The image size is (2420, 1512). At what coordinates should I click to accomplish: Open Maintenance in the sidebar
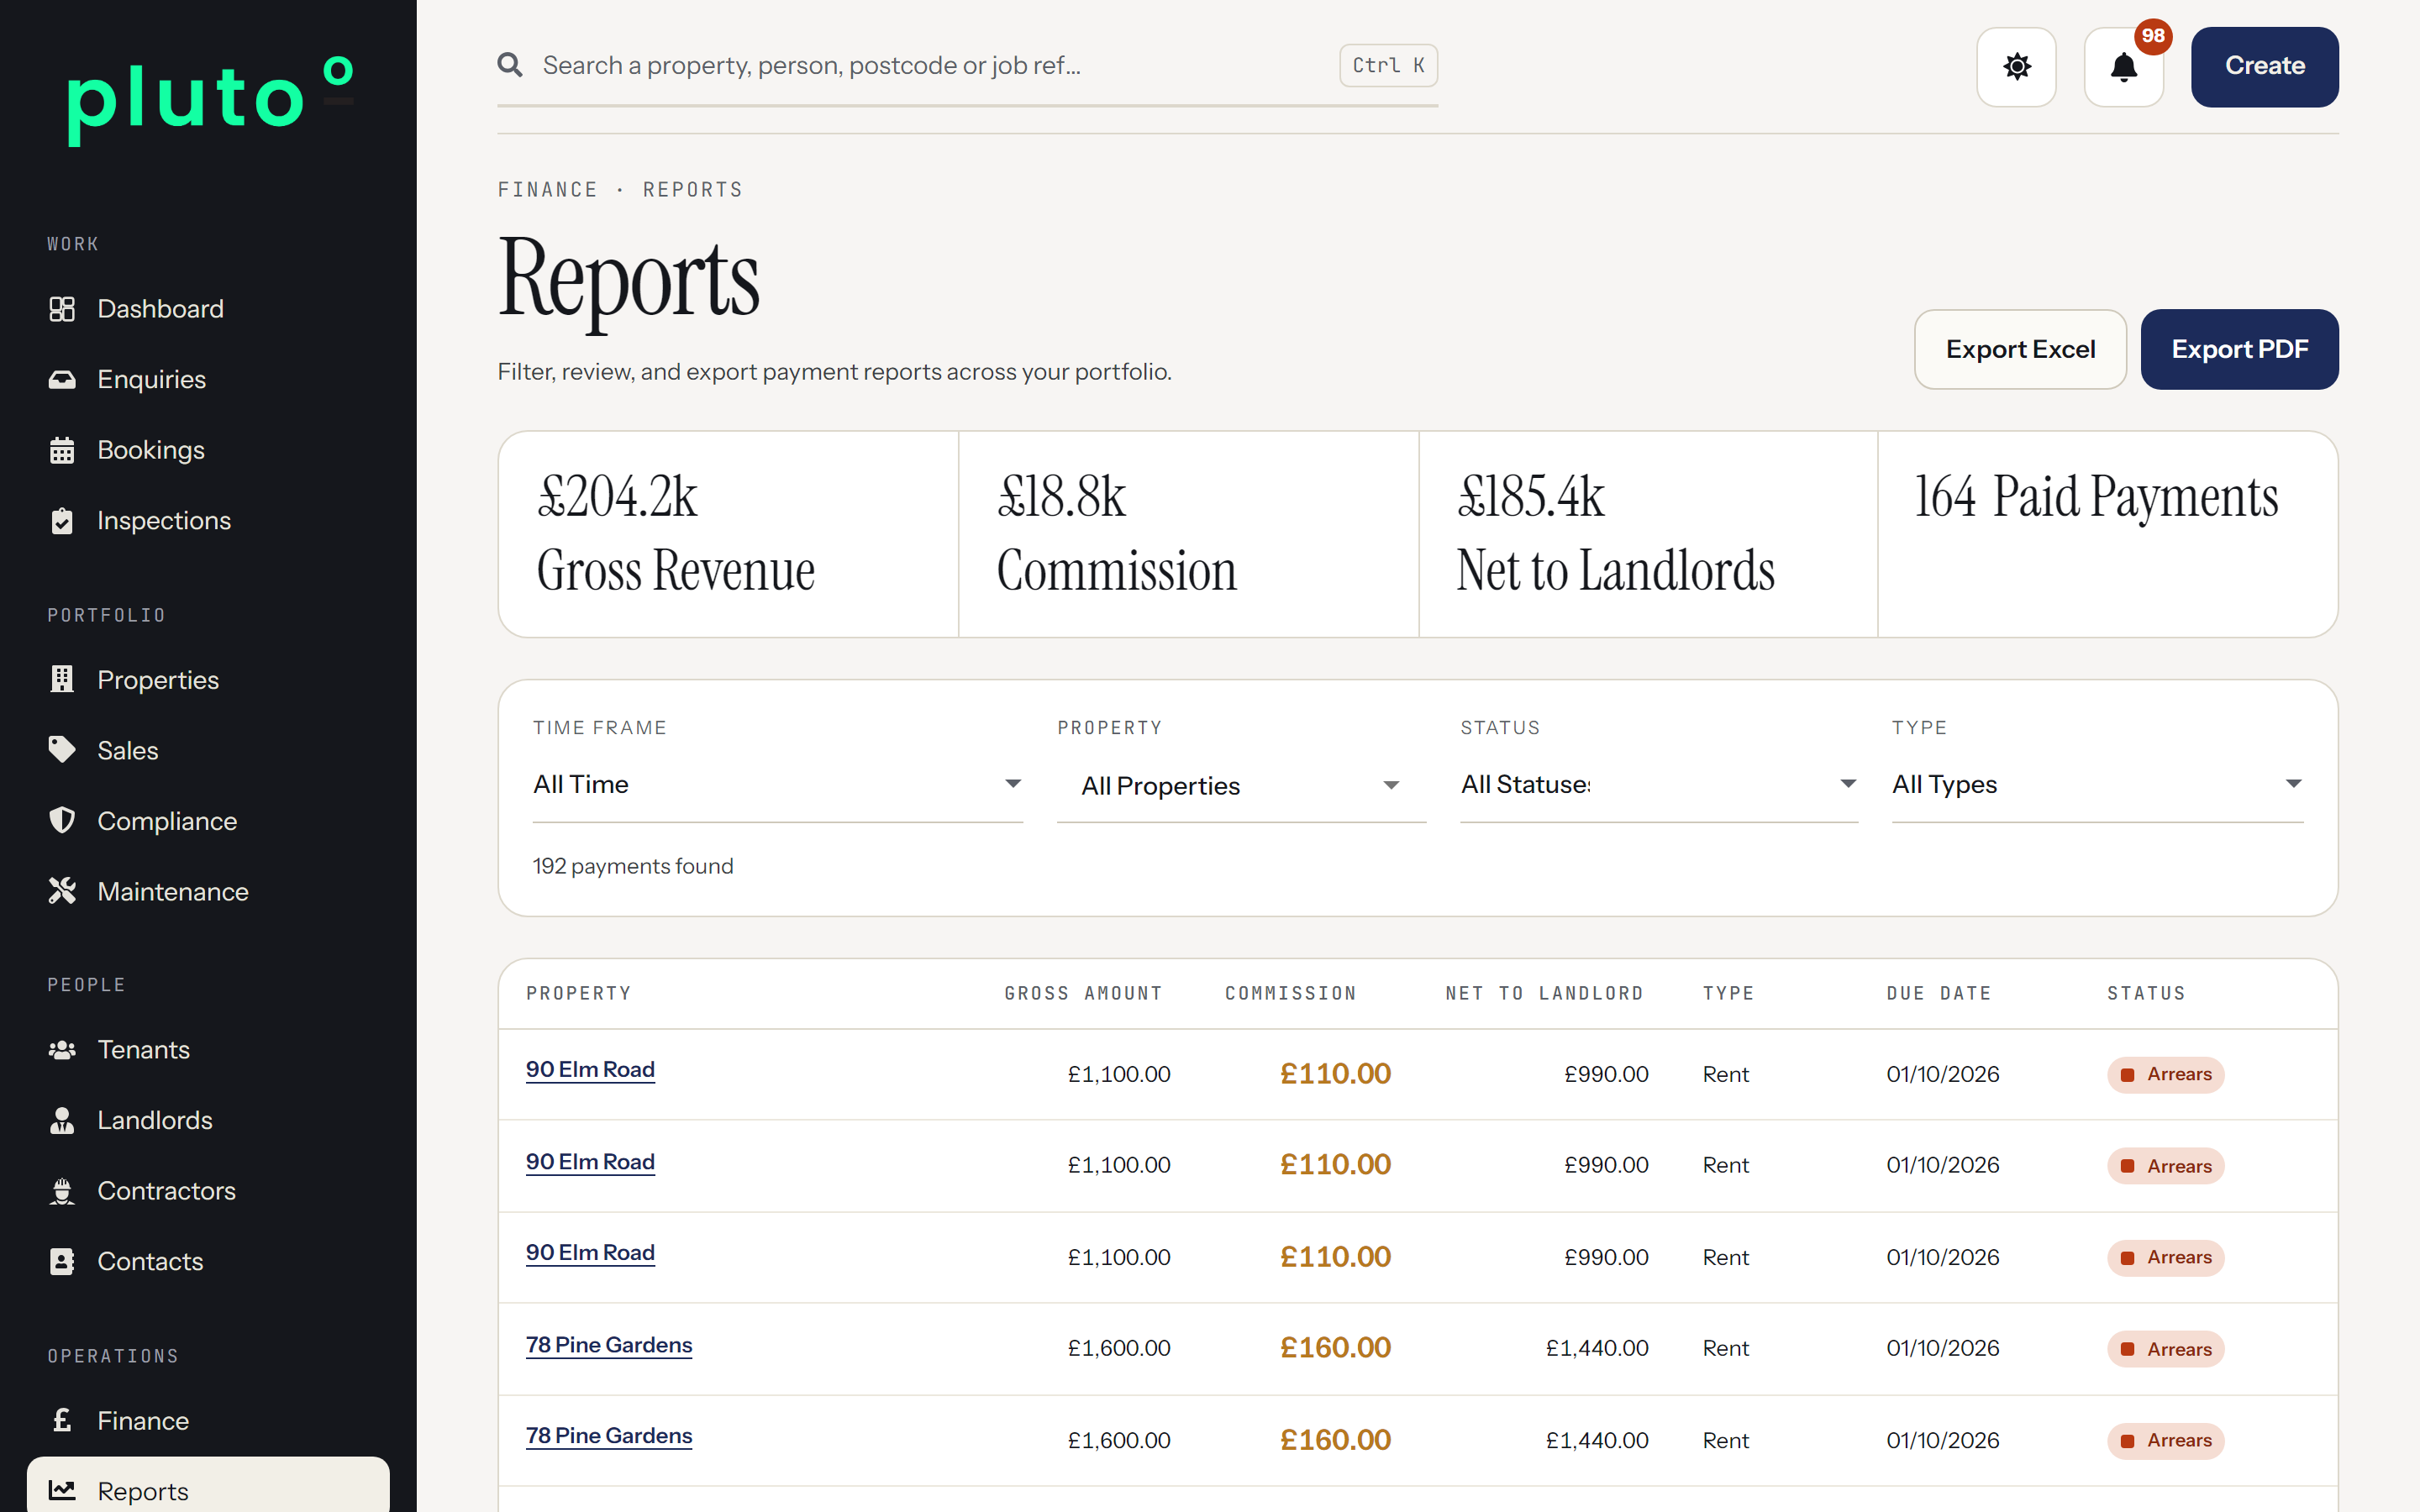[x=208, y=891]
